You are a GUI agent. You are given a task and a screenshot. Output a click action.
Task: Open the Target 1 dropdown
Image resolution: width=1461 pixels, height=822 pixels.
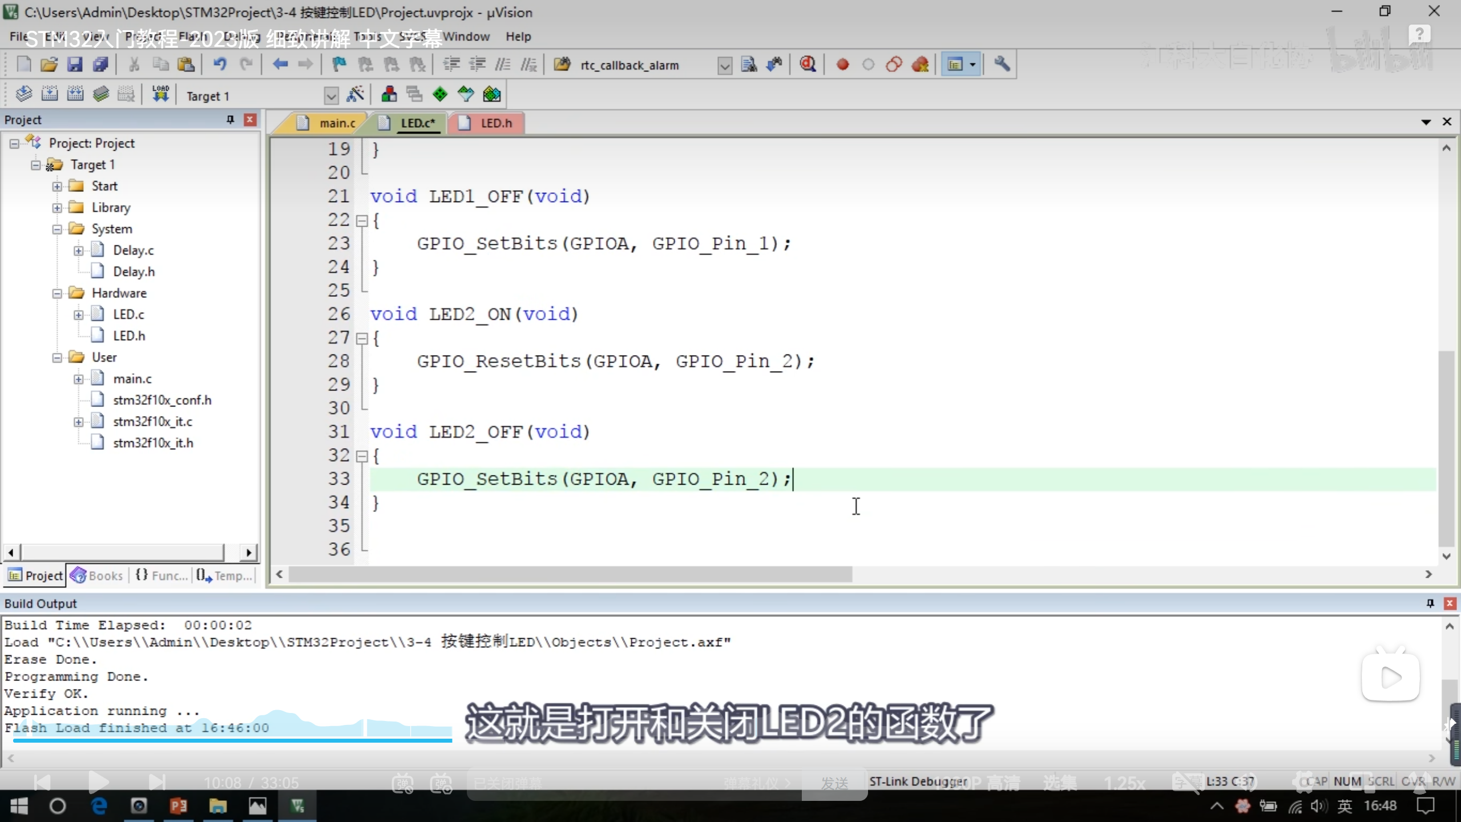(x=331, y=95)
